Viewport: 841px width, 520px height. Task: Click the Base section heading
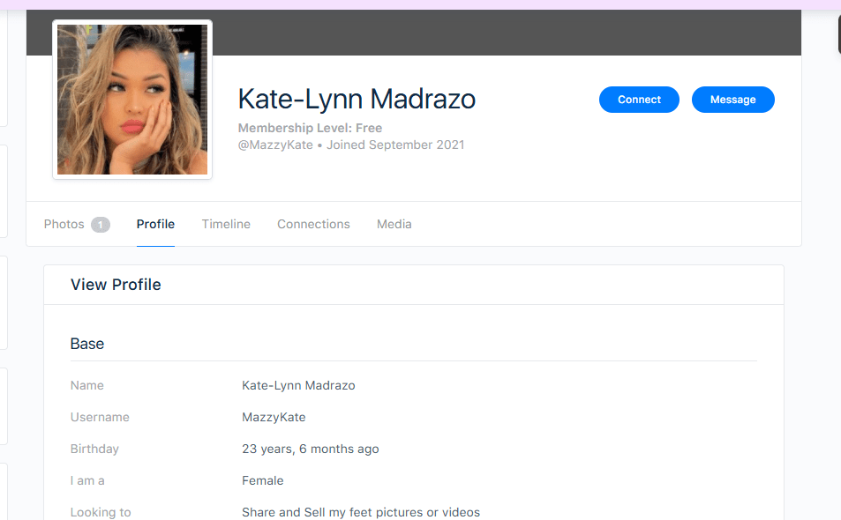pyautogui.click(x=86, y=343)
